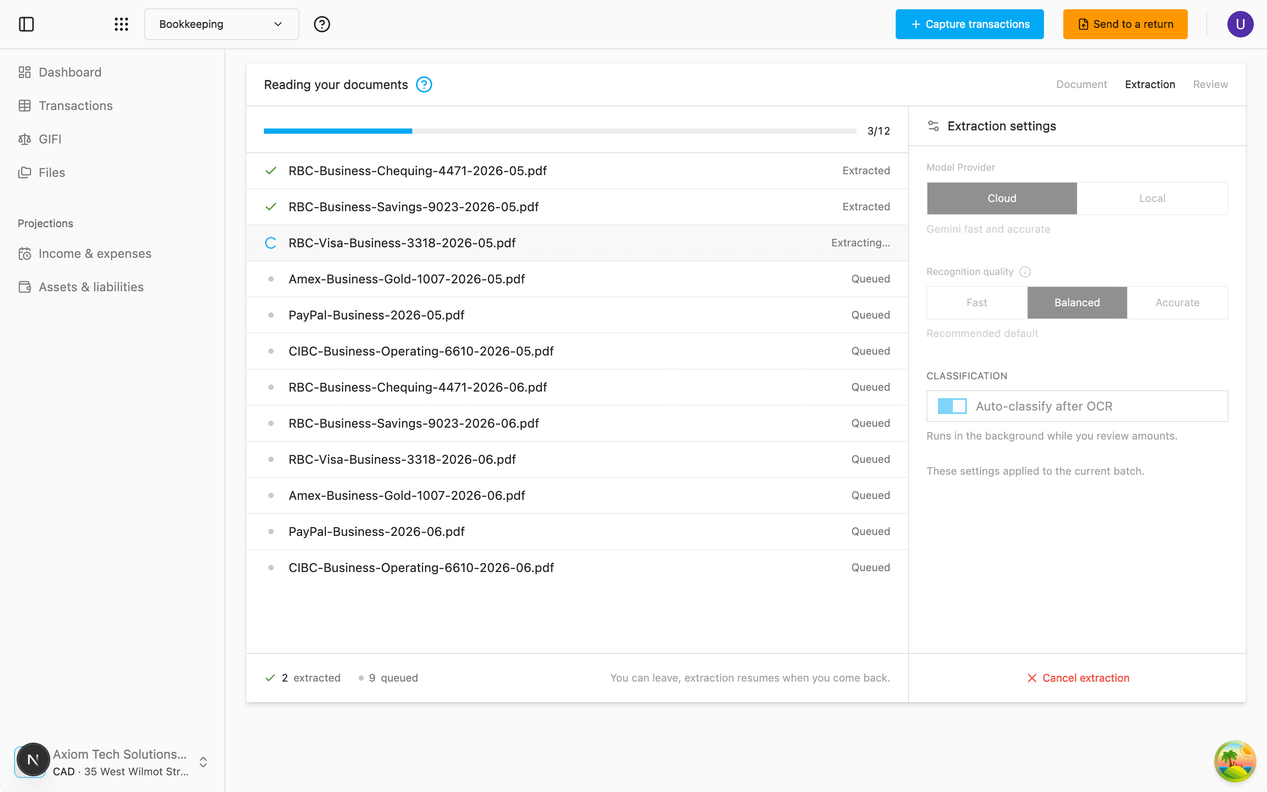Cancel extraction
This screenshot has width=1267, height=792.
click(1078, 678)
